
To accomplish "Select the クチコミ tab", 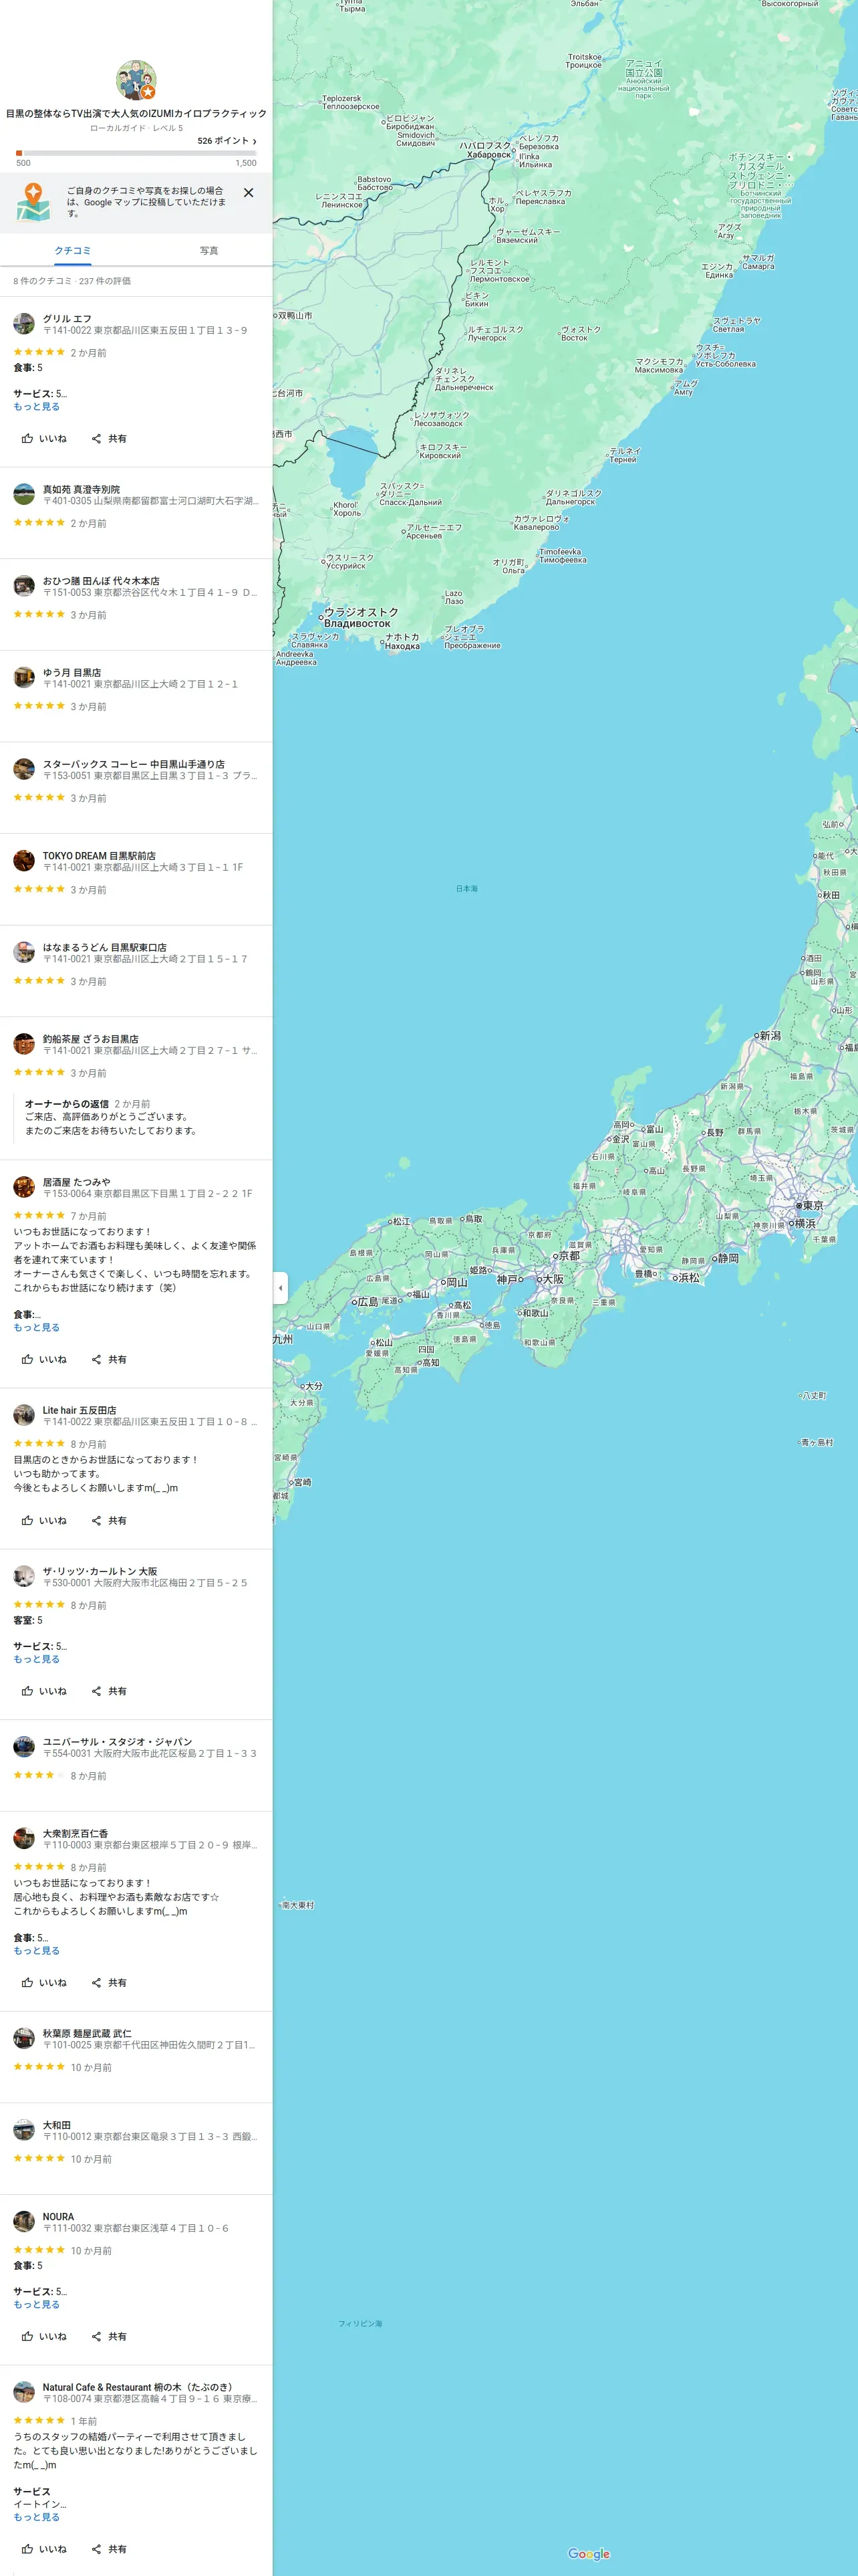I will [x=73, y=250].
